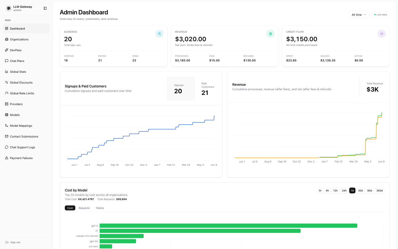
Task: Select the Cost tab
Action: [x=70, y=208]
